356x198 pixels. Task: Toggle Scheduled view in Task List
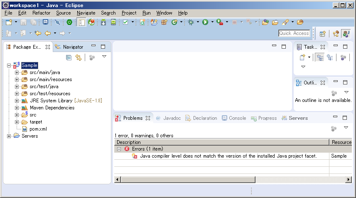click(x=330, y=57)
